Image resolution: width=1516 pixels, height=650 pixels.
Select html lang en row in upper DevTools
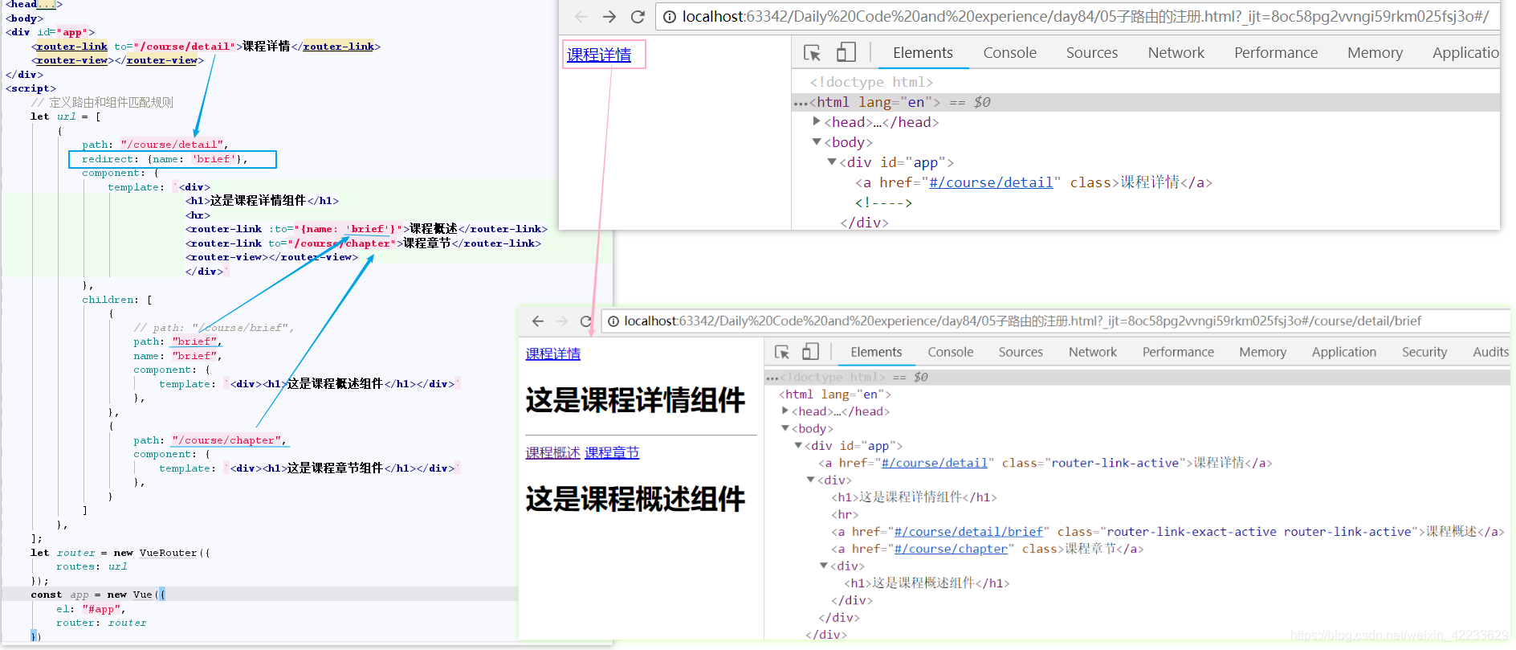1146,102
